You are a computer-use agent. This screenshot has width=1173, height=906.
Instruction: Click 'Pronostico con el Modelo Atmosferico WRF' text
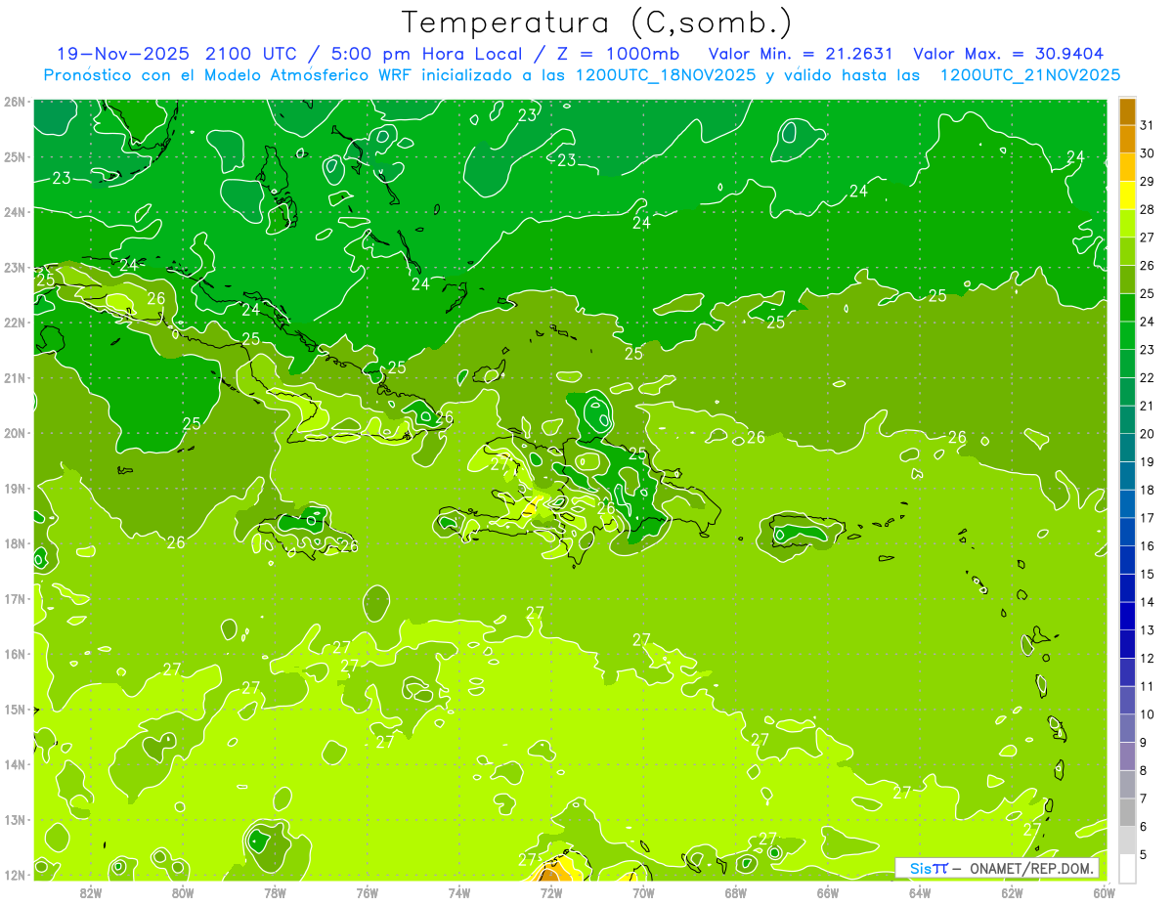point(227,75)
